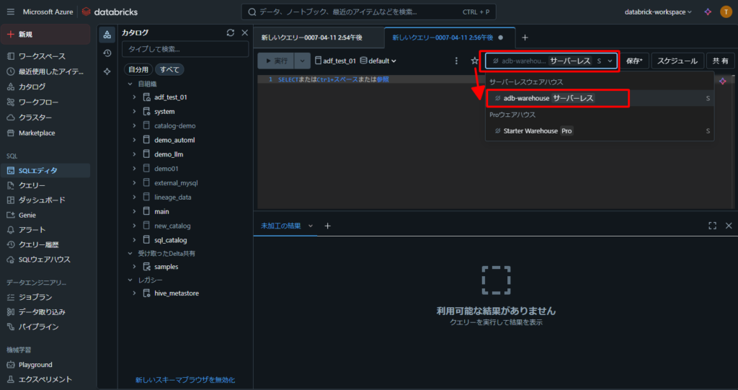Viewport: 738px width, 390px height.
Task: Refresh the catalog panel
Action: (230, 32)
